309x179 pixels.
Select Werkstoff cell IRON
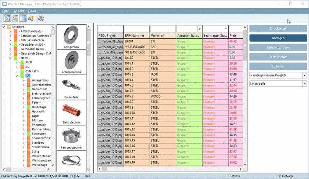pos(163,74)
